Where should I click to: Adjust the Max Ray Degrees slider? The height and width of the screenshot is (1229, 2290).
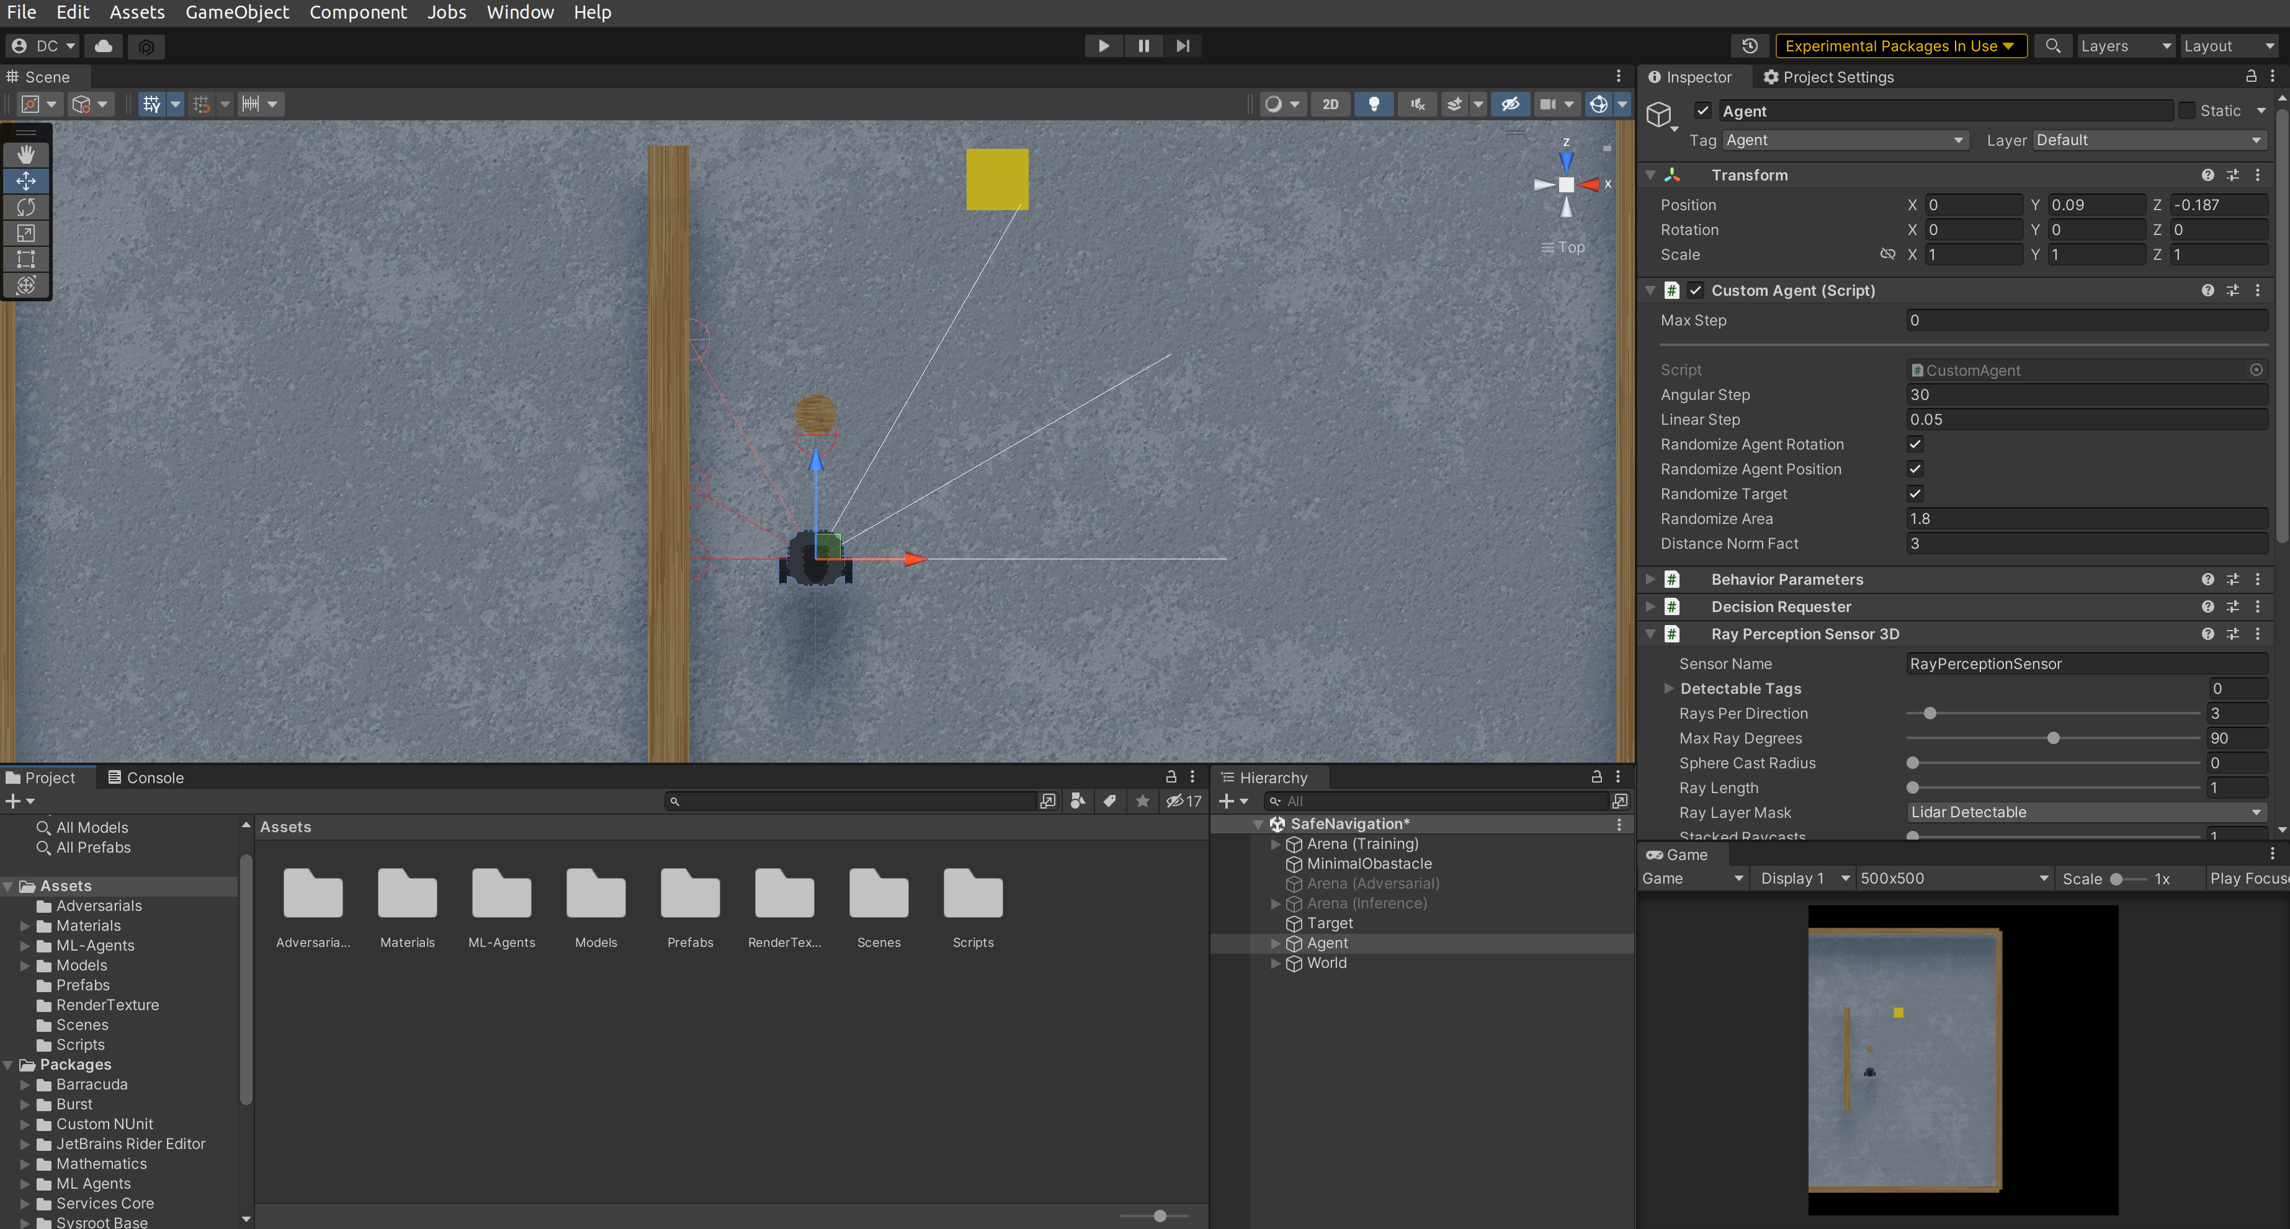tap(2052, 739)
